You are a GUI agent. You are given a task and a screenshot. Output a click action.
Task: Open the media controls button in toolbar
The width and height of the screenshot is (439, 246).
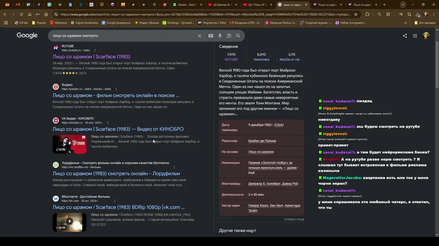401,14
